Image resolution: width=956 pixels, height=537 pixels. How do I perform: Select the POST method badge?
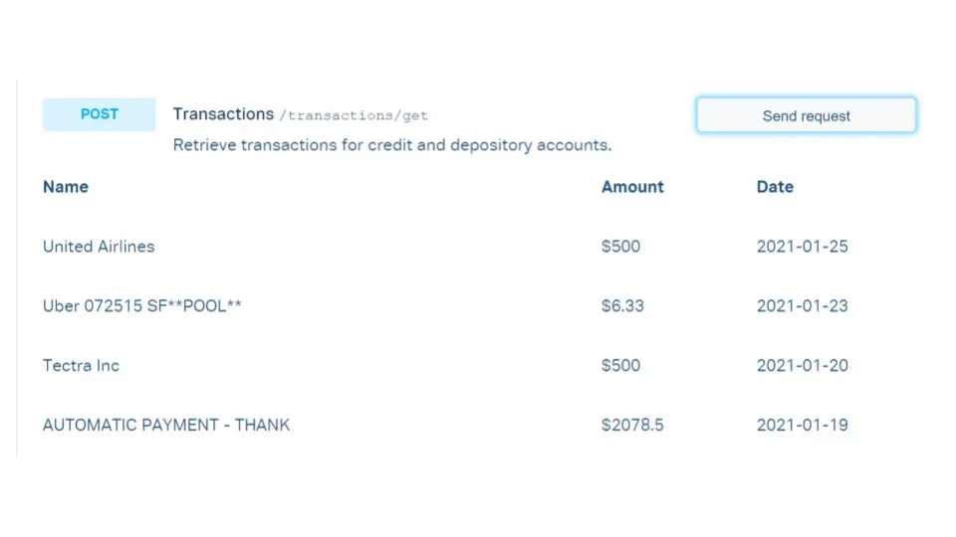(x=99, y=114)
